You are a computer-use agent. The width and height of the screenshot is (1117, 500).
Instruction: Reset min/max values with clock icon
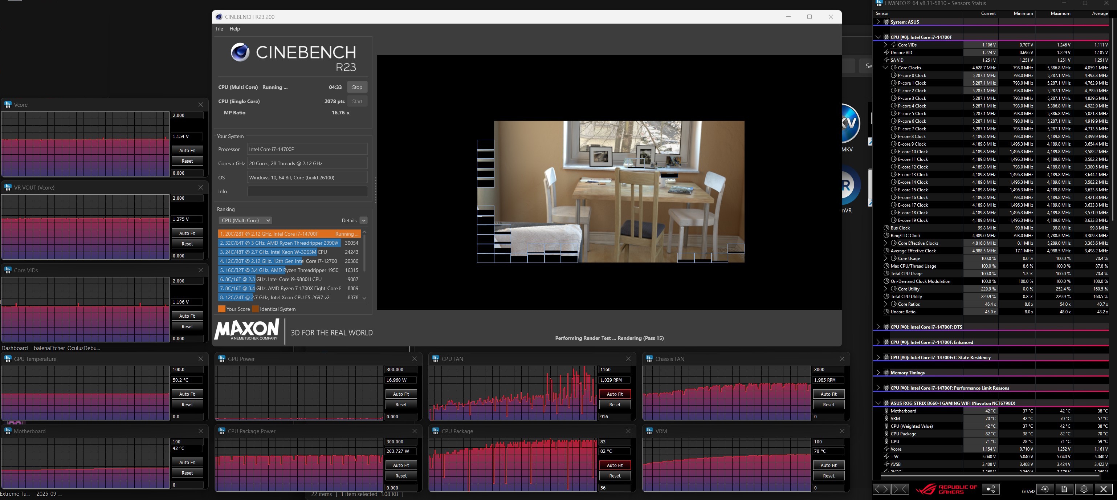pos(1045,489)
